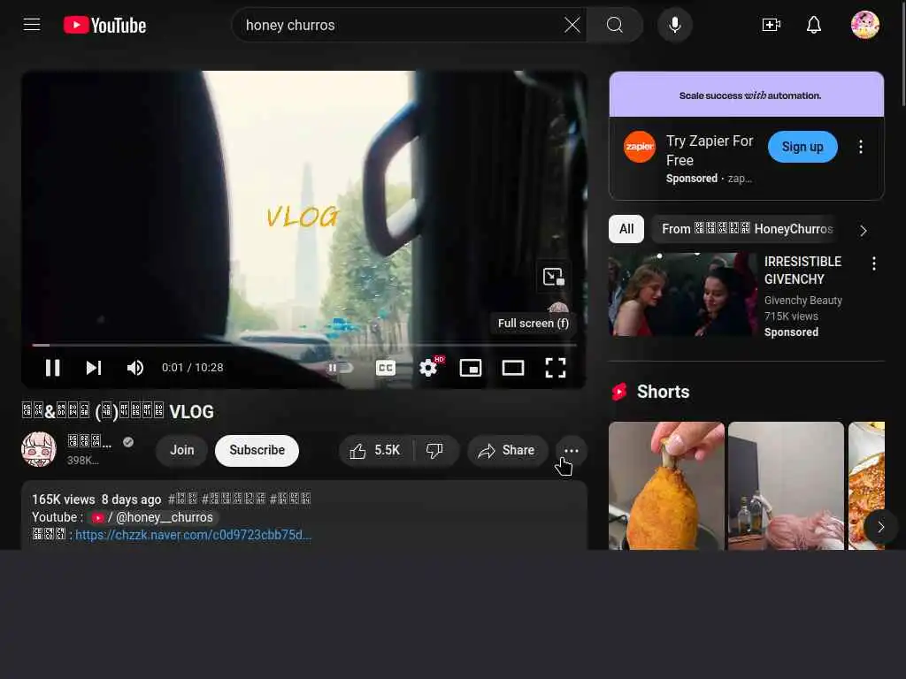Click the picture-in-picture overlay icon on video
906x679 pixels.
pos(554,277)
